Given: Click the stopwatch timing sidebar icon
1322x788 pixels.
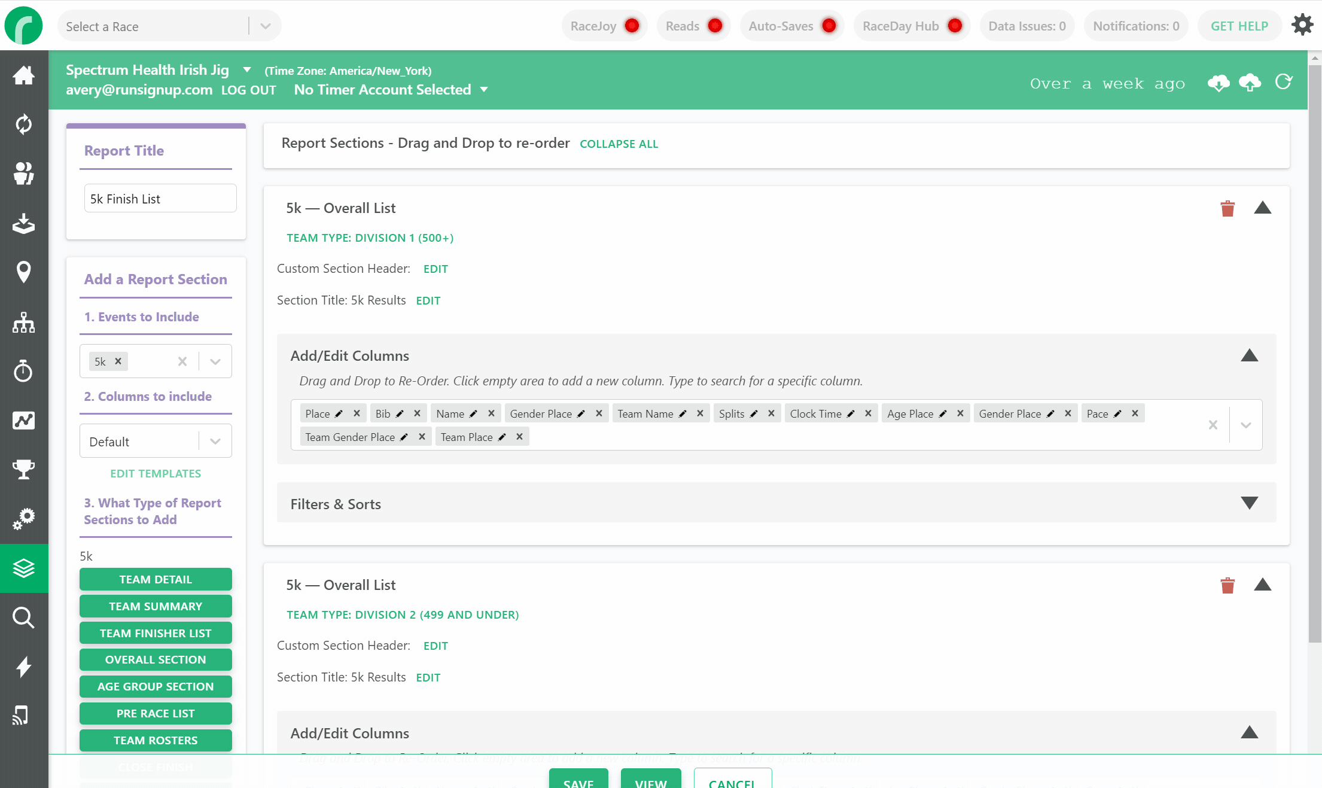Looking at the screenshot, I should [x=23, y=371].
